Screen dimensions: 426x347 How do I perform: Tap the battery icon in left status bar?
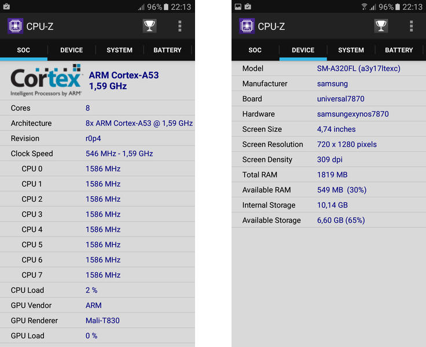coord(166,7)
